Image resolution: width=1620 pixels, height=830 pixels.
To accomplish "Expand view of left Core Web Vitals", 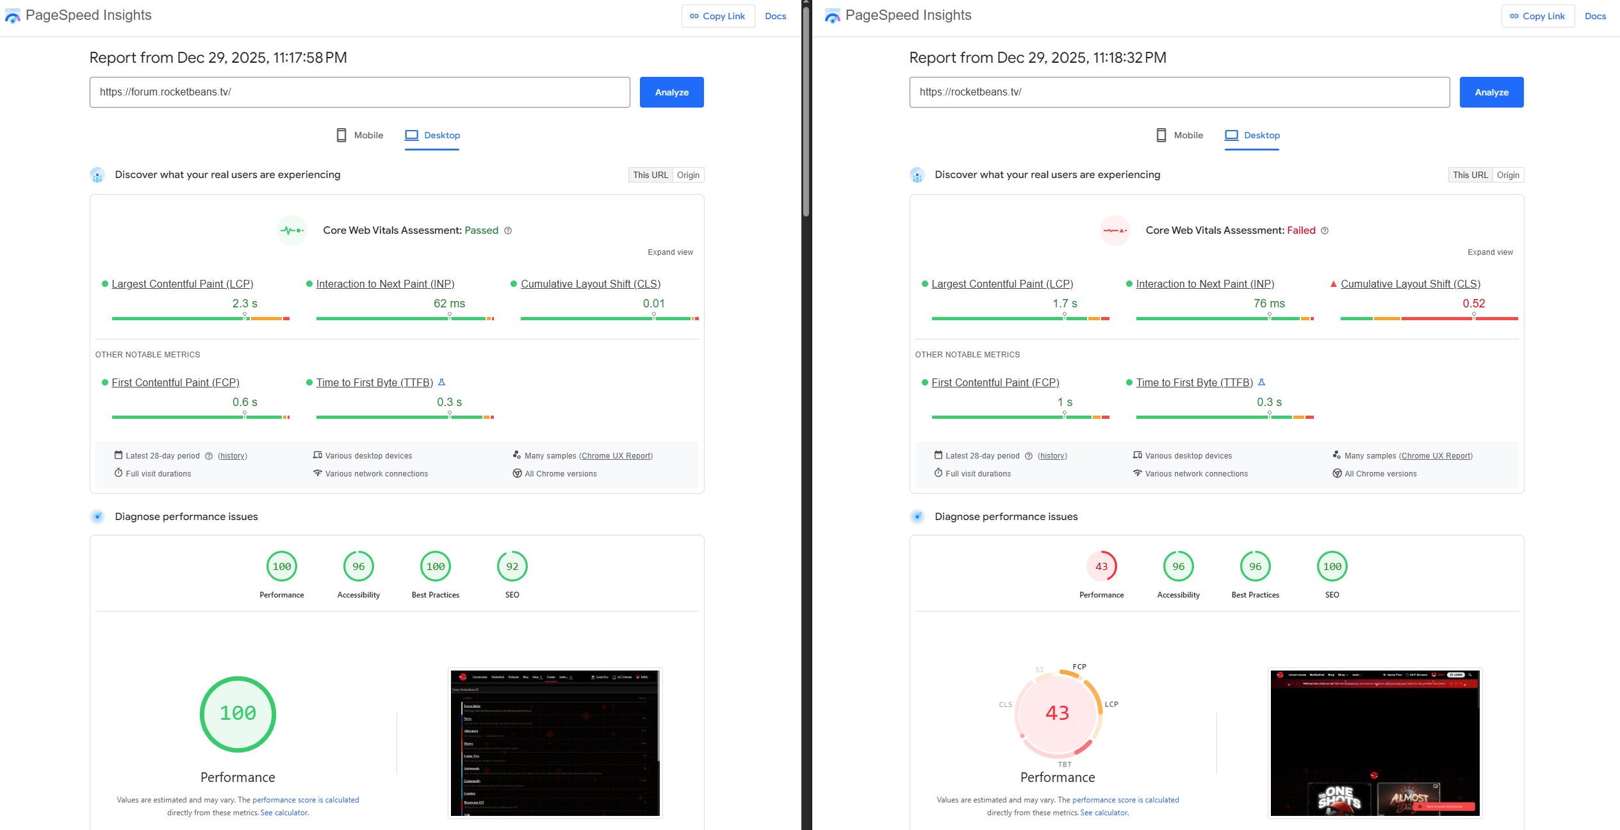I will click(670, 252).
